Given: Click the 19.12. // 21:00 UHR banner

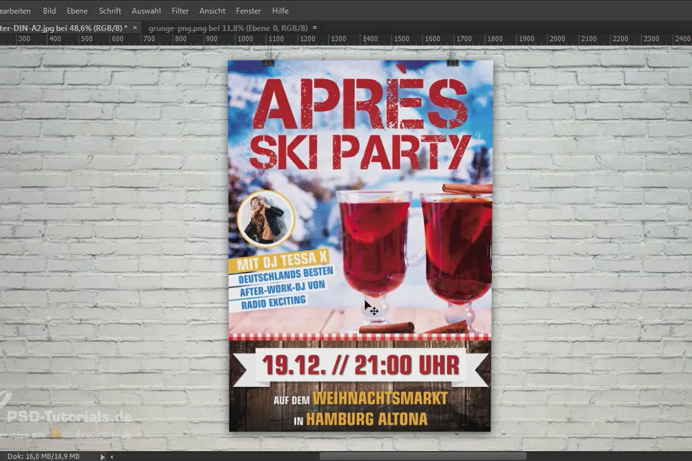Looking at the screenshot, I should (x=360, y=365).
